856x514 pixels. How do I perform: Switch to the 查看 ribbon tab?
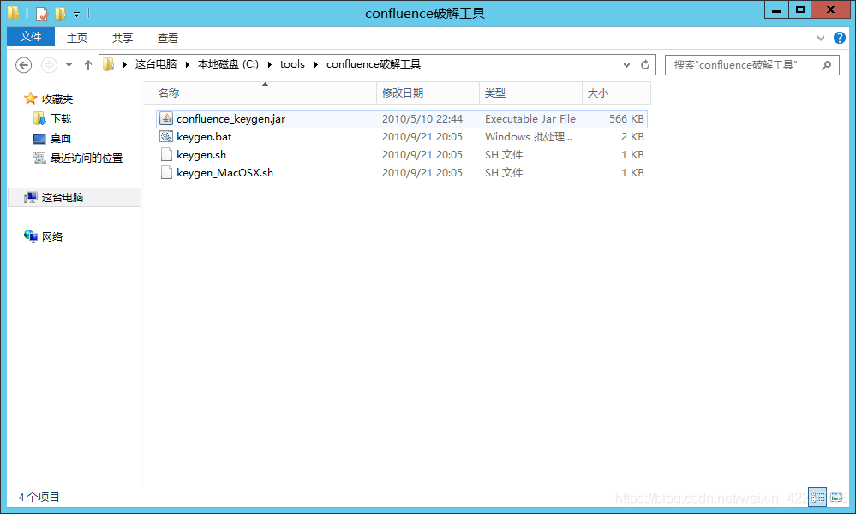(x=168, y=39)
